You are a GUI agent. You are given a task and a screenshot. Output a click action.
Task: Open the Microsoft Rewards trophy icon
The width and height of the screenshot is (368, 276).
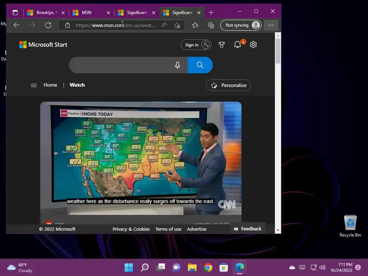(221, 45)
